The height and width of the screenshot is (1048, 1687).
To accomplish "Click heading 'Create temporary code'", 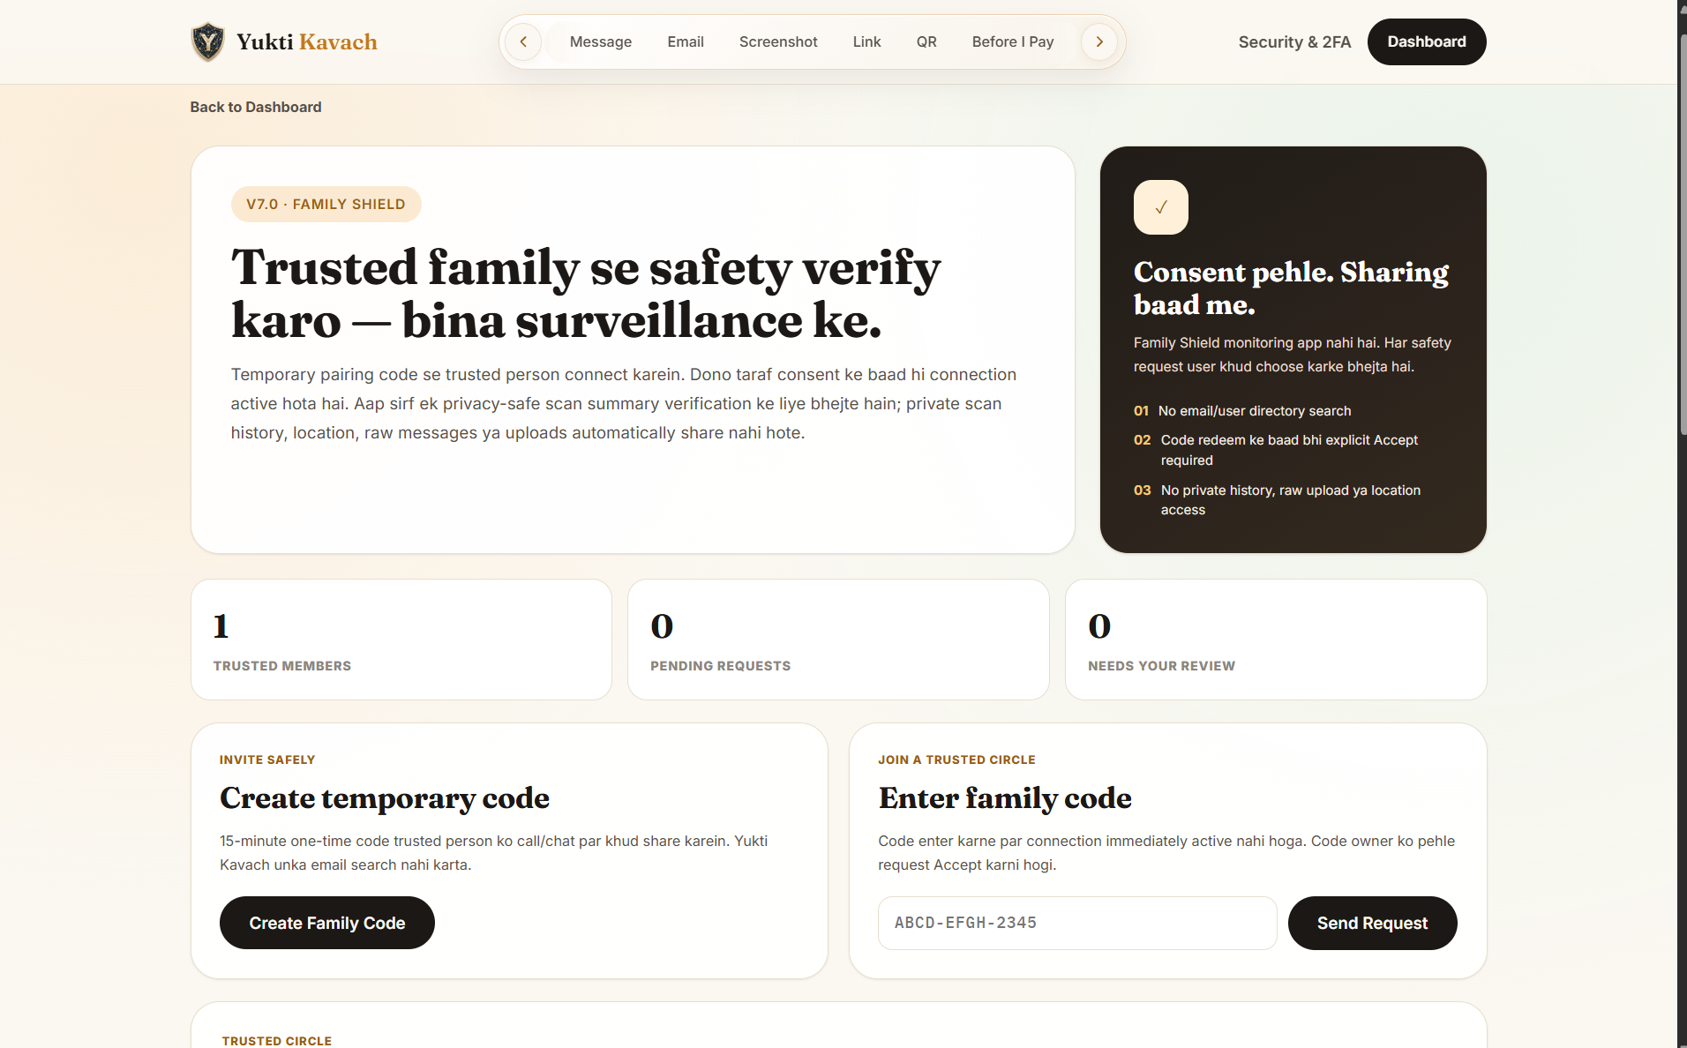I will click(x=385, y=797).
